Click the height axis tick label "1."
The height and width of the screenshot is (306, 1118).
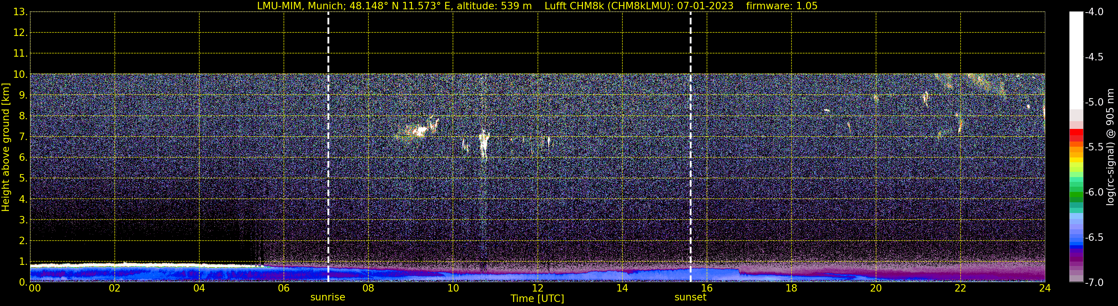[x=23, y=261]
